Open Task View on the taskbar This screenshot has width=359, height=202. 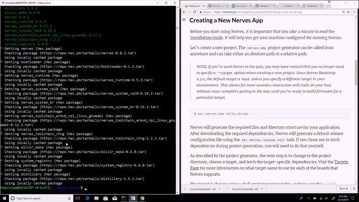point(78,198)
